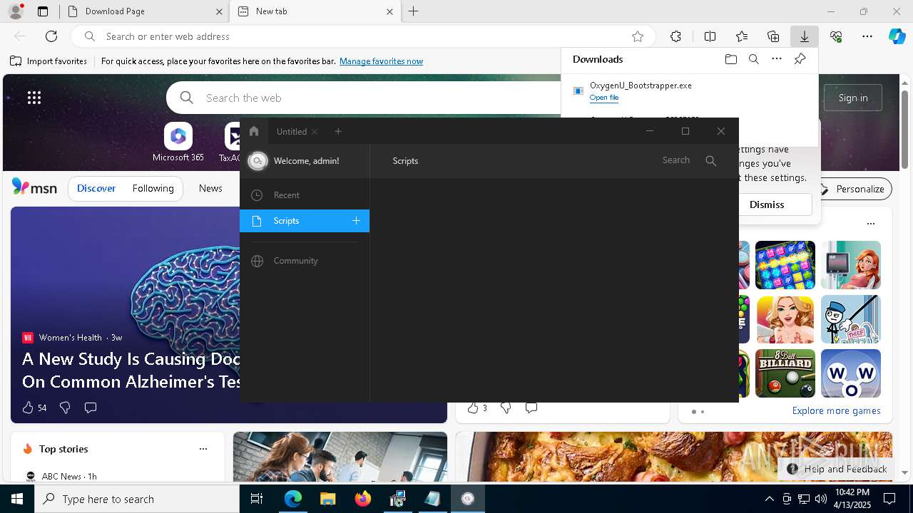Open Edge Settings and more menu
913x513 pixels.
pyautogui.click(x=867, y=36)
